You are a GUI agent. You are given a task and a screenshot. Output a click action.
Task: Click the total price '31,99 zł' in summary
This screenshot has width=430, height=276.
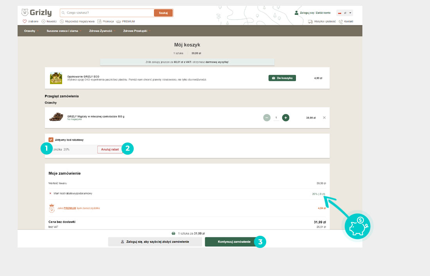(x=320, y=222)
